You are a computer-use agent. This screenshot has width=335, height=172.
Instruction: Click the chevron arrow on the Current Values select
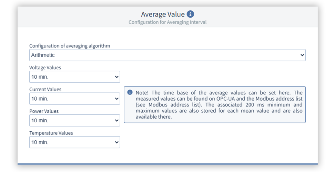tap(116, 99)
